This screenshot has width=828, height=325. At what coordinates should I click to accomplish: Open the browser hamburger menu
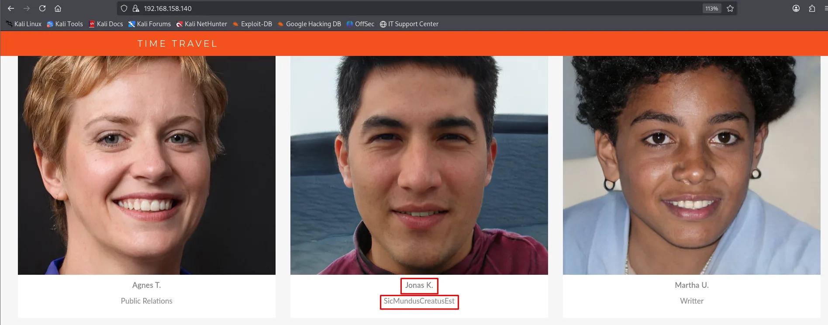[x=825, y=8]
